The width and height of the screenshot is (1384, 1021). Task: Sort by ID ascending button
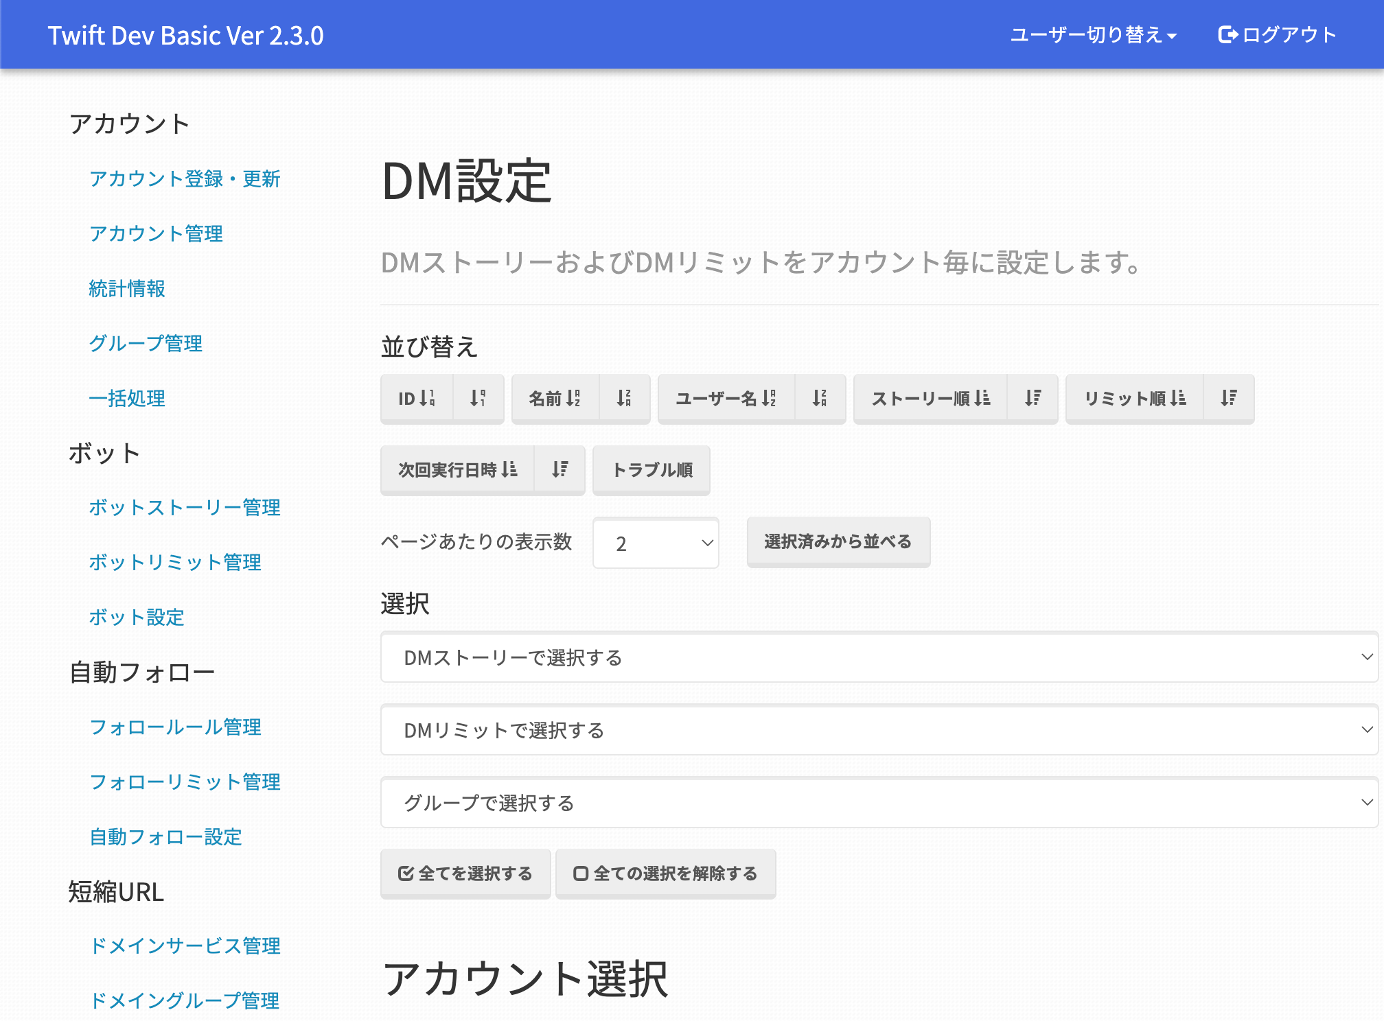417,399
